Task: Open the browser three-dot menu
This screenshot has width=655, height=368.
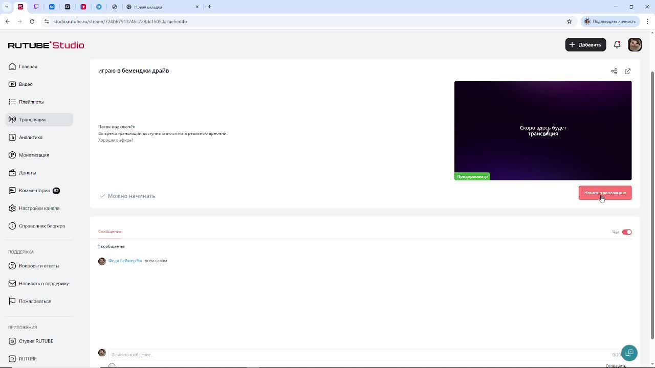Action: (x=648, y=21)
